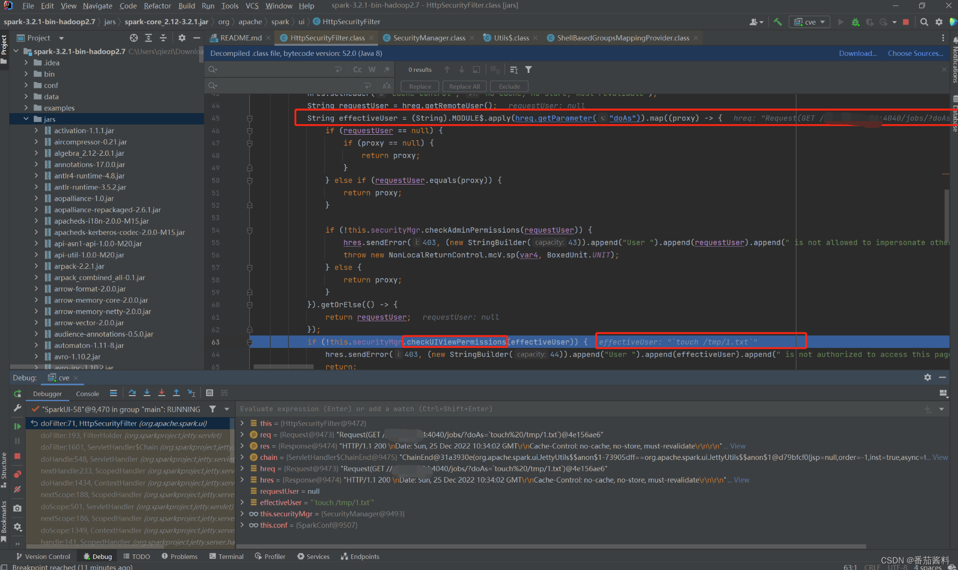This screenshot has width=958, height=570.
Task: Click the search filter funnel icon
Action: [528, 69]
